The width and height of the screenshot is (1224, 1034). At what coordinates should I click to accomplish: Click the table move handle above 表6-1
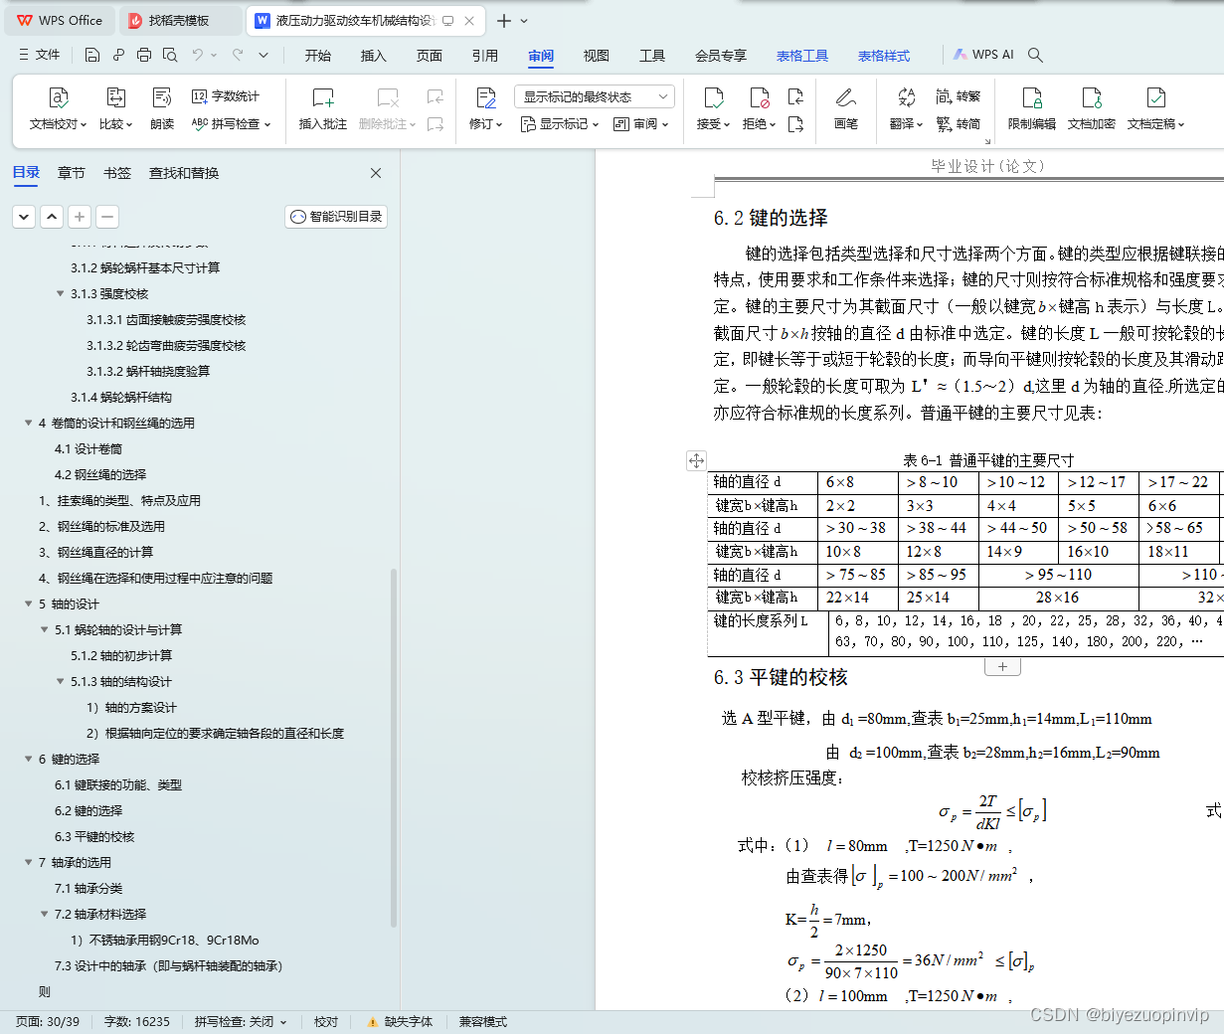click(x=696, y=460)
